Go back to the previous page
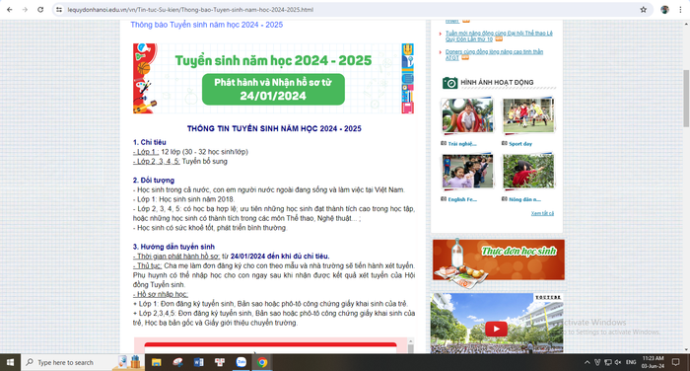 point(10,9)
